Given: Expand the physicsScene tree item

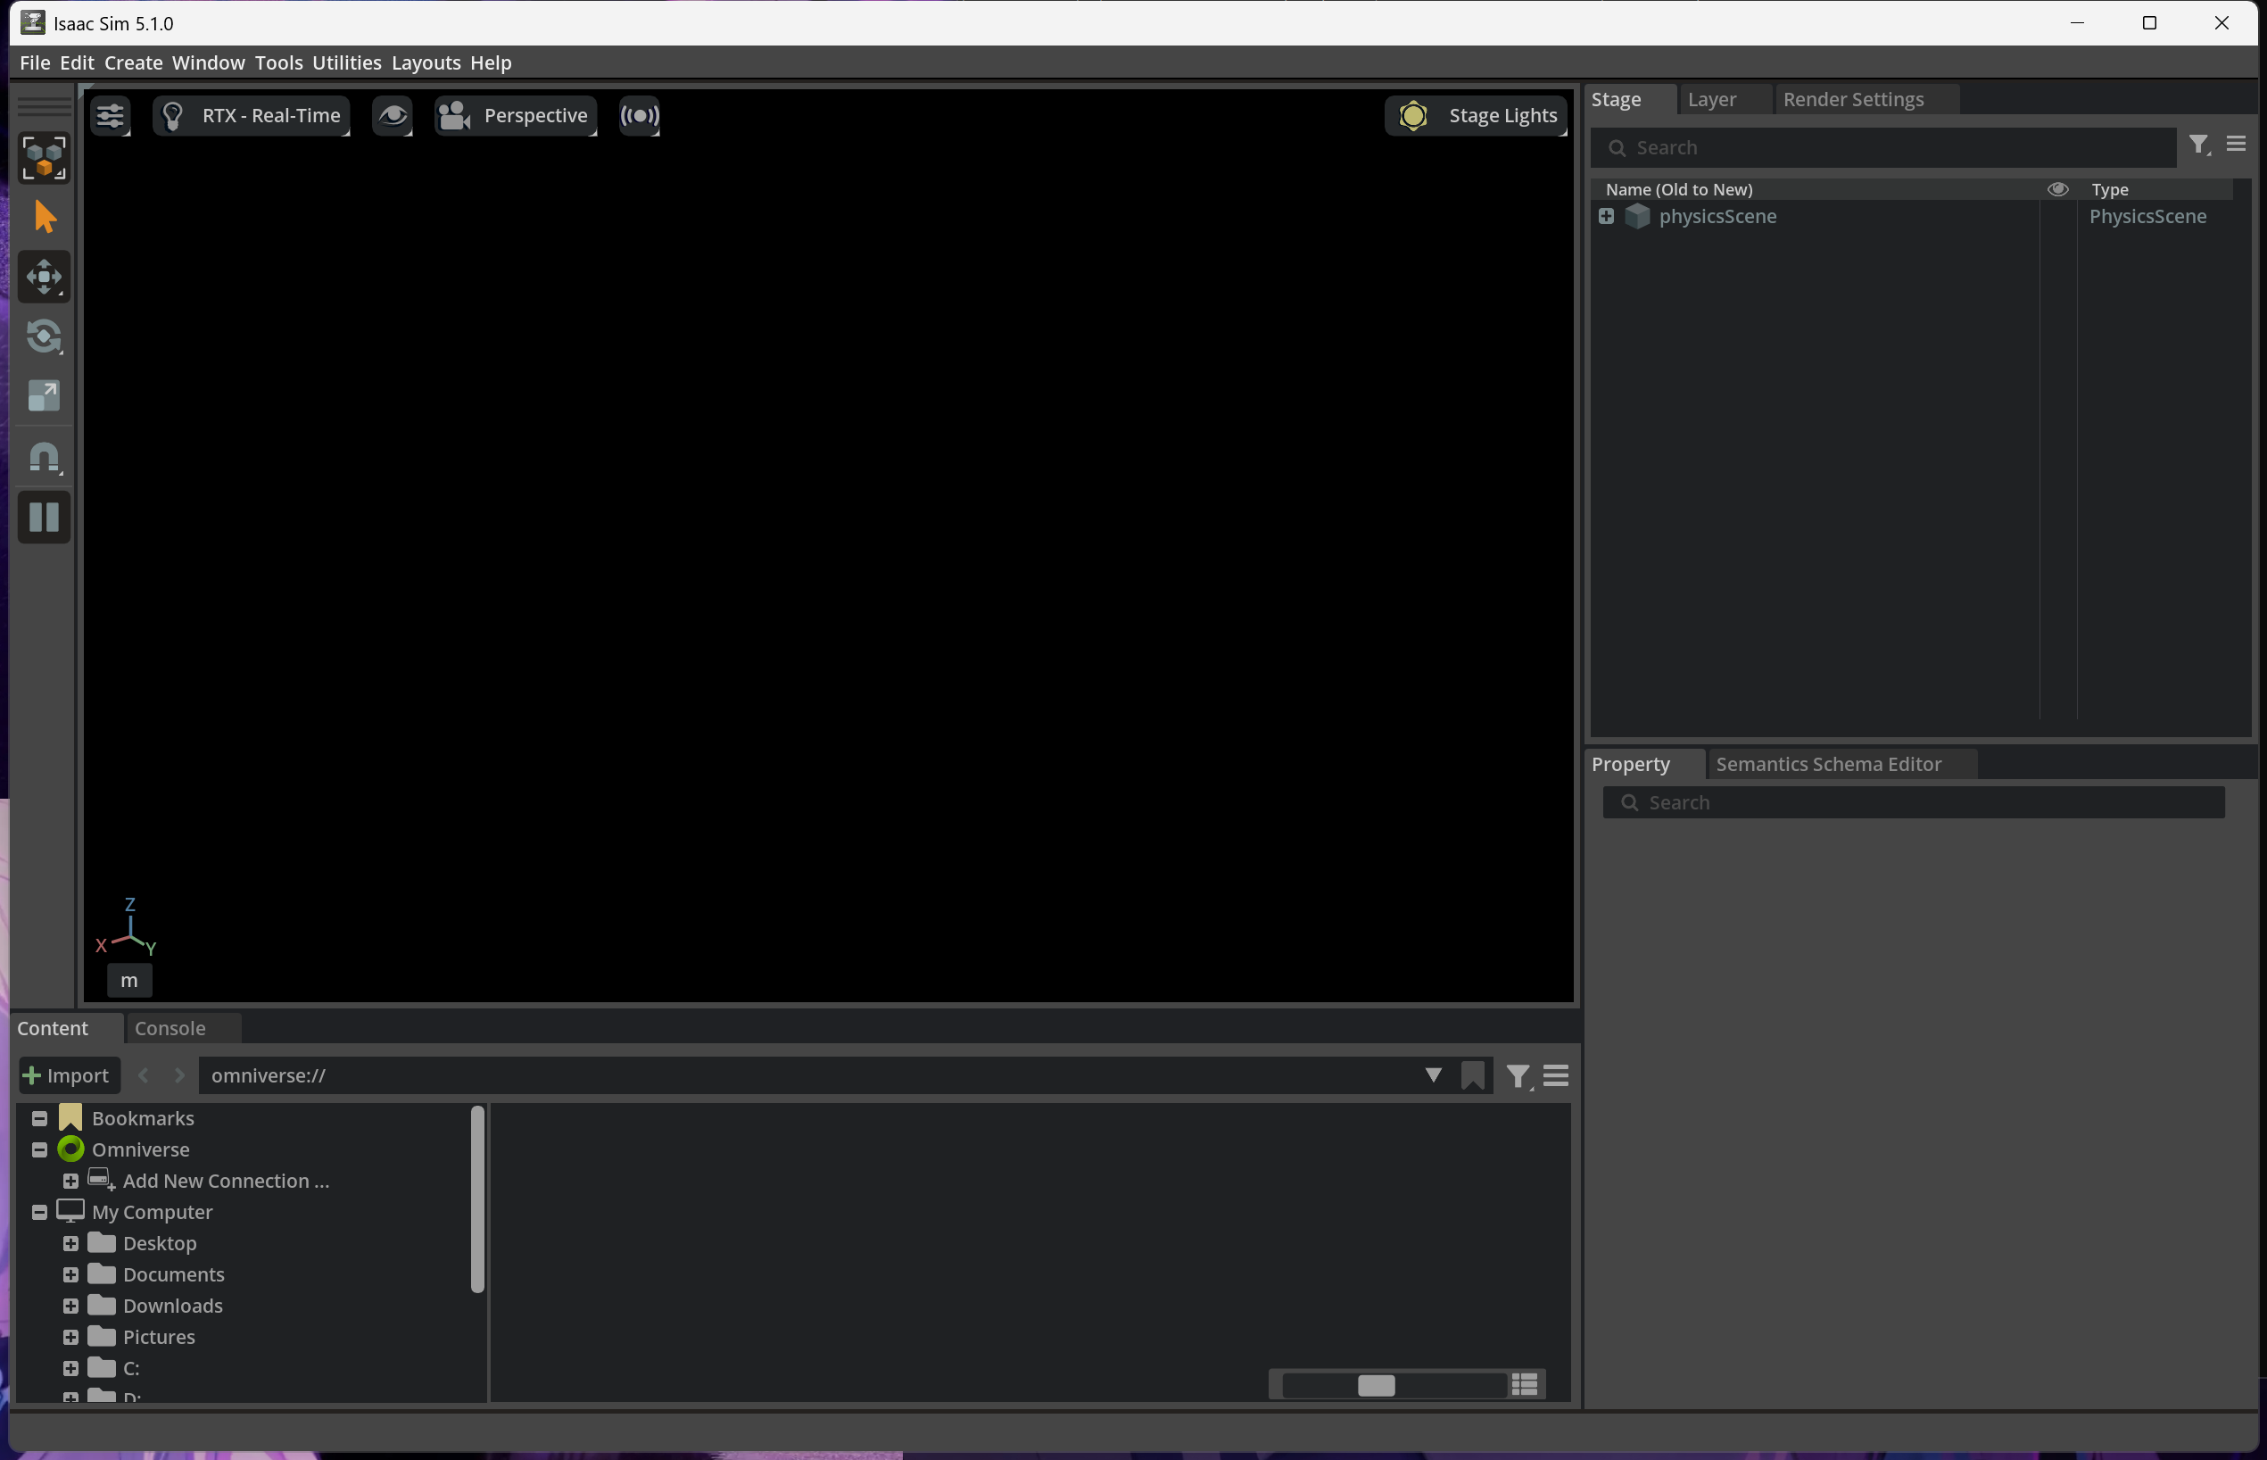Looking at the screenshot, I should 1607,216.
